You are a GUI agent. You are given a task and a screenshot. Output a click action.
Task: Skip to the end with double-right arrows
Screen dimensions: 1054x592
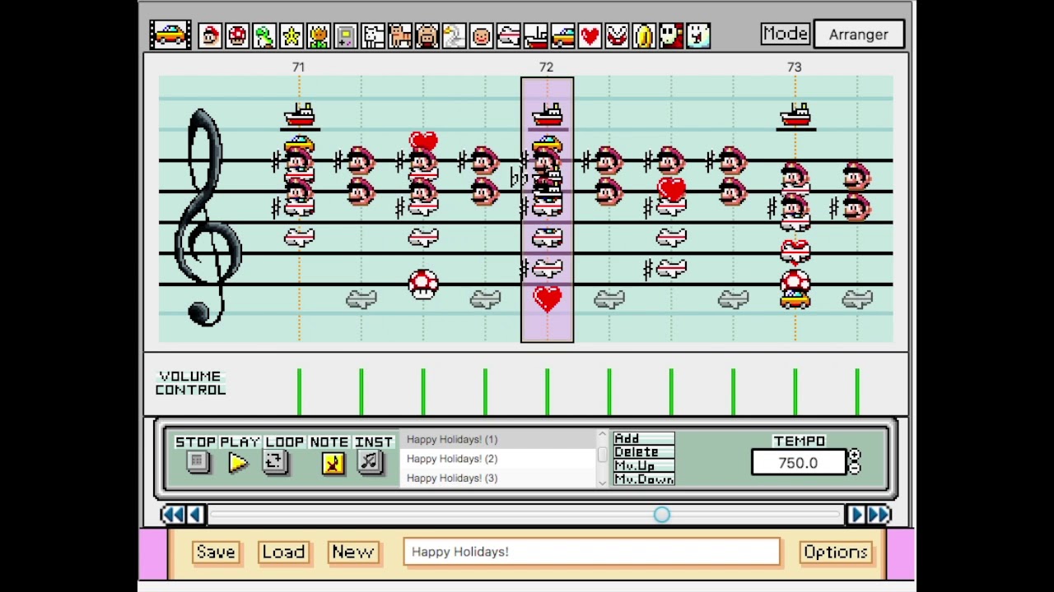tap(879, 515)
